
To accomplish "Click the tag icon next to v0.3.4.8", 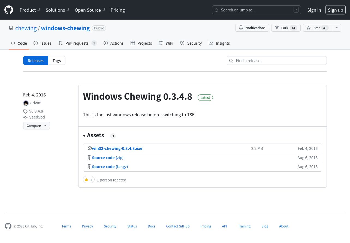I will [x=25, y=111].
